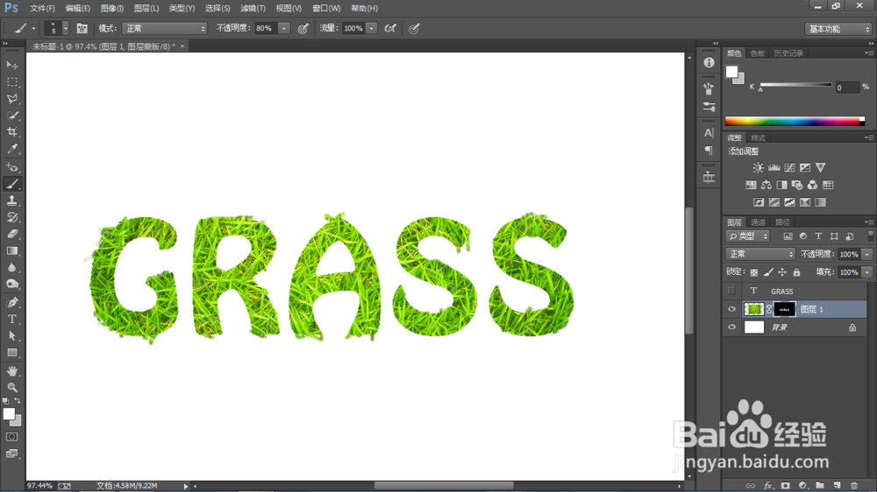Select the Lasso tool

[11, 98]
